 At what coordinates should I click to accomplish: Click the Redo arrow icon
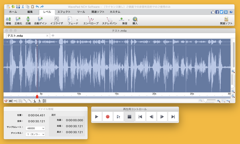point(42,6)
